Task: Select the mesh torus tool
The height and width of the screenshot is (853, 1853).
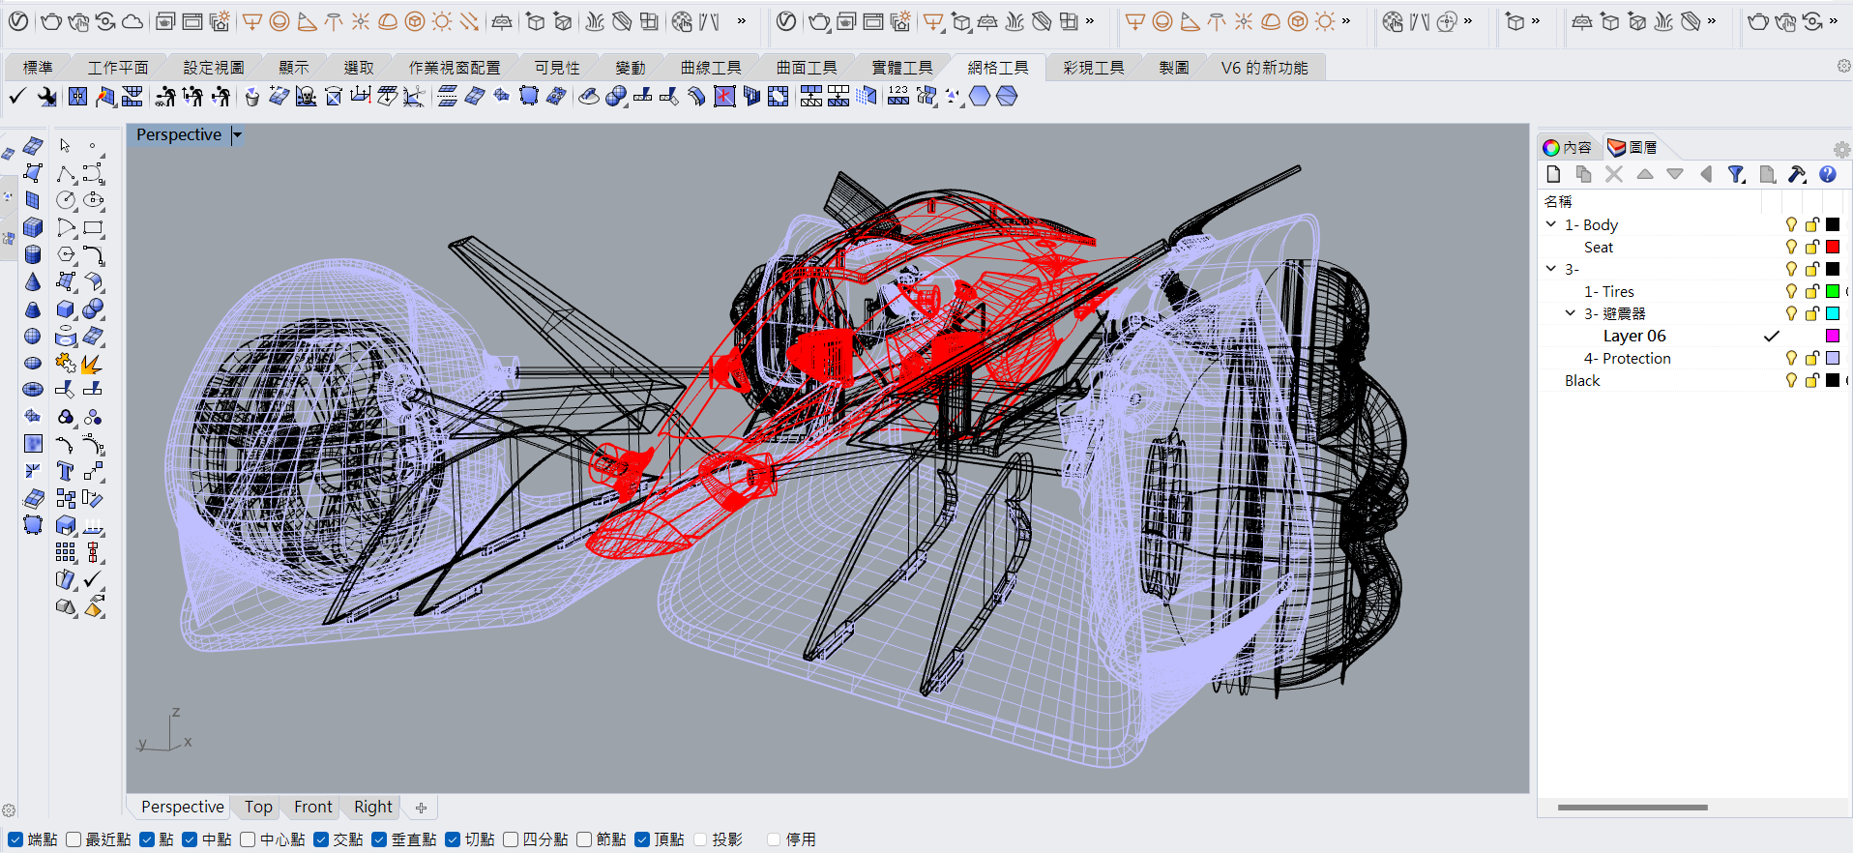Action: point(33,390)
